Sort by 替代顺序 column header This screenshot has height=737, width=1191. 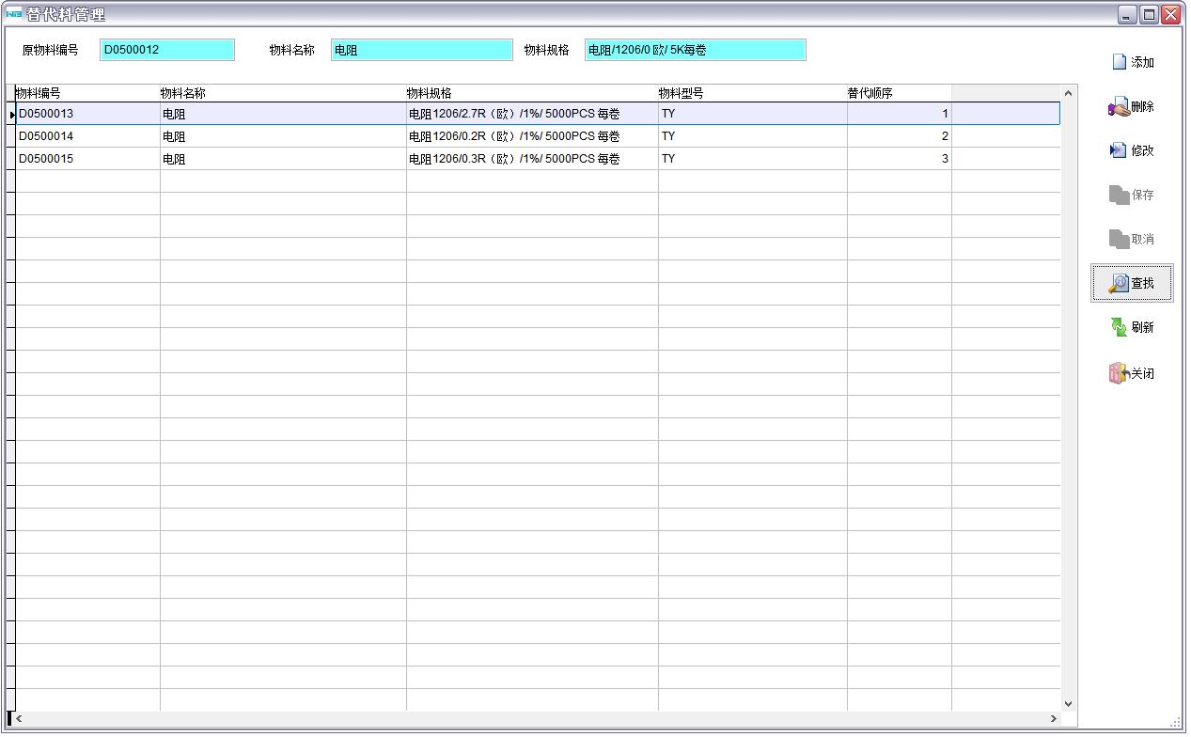[898, 93]
